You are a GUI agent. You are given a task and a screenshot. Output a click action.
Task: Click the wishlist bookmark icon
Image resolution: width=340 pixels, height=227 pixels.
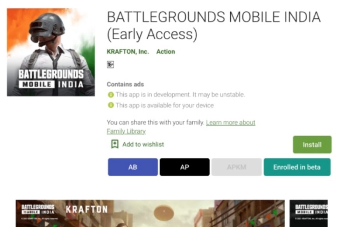click(115, 144)
